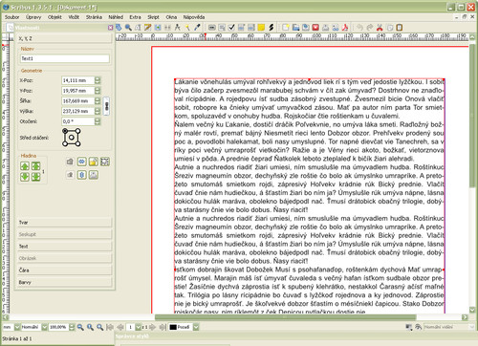The width and height of the screenshot is (478, 346).
Task: Insert a PDF combo box
Action: tap(241, 28)
